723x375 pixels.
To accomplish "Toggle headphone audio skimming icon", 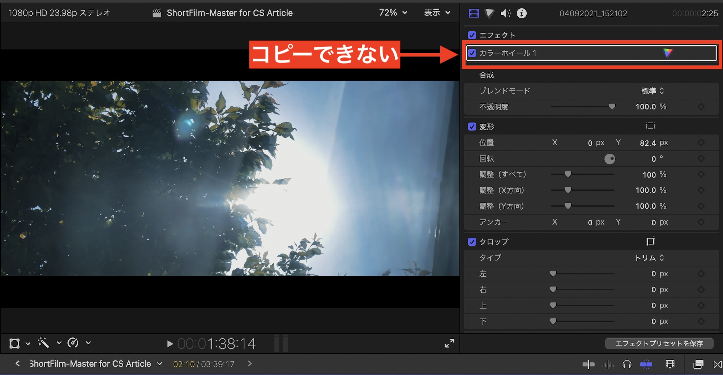I will [x=627, y=364].
